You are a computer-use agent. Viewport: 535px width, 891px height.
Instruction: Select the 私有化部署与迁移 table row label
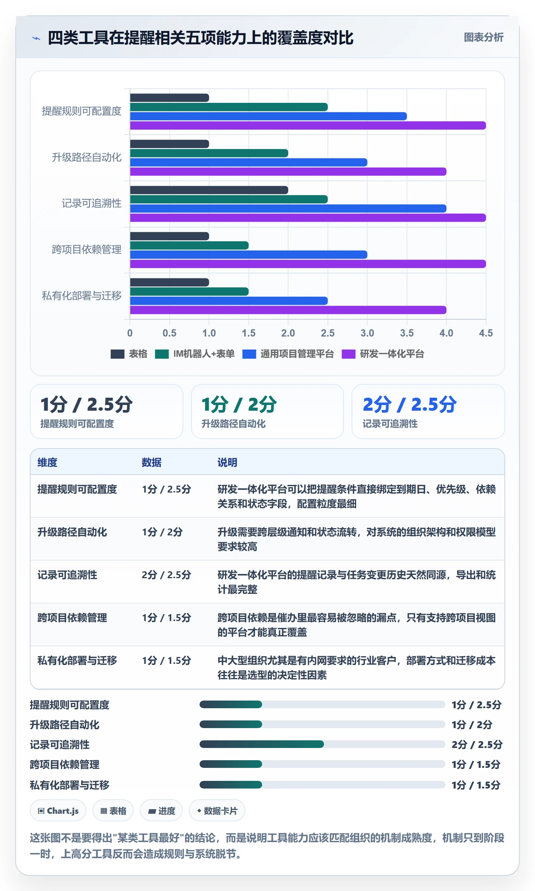[77, 660]
